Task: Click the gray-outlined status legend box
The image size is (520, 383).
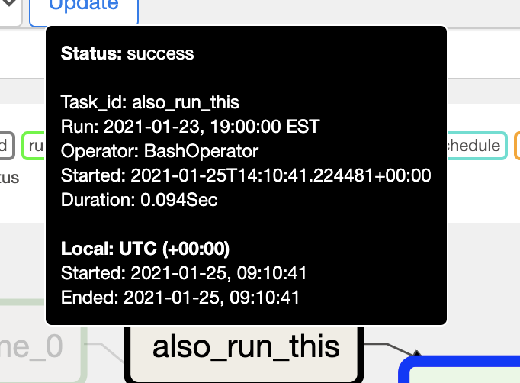Action: 7,146
